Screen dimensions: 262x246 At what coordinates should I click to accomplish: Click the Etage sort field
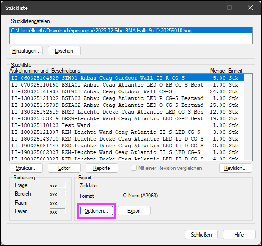tap(58, 185)
